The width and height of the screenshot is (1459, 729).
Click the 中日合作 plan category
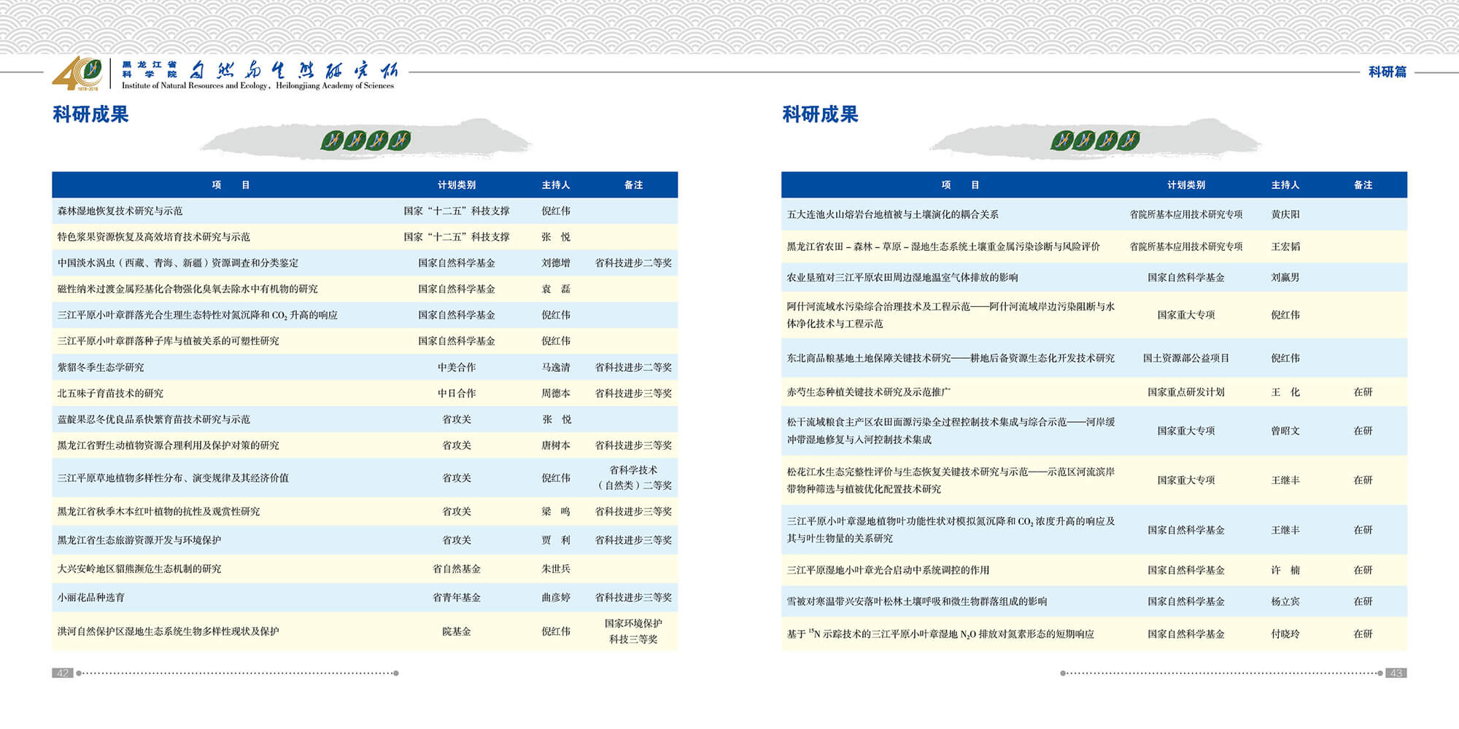click(457, 394)
